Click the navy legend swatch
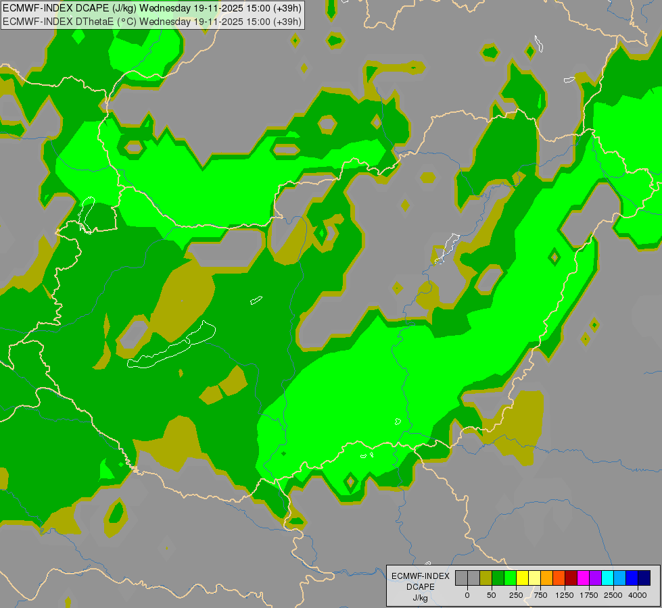Image resolution: width=662 pixels, height=608 pixels. click(644, 578)
